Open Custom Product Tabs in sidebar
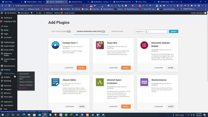Viewport: 208px width, 117px height. point(9,60)
